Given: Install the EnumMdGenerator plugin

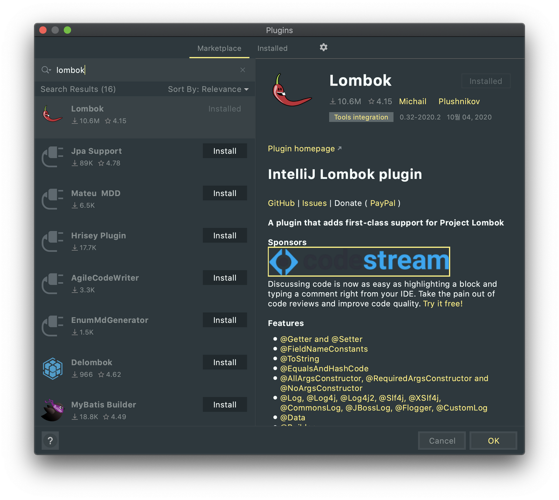Looking at the screenshot, I should point(225,320).
